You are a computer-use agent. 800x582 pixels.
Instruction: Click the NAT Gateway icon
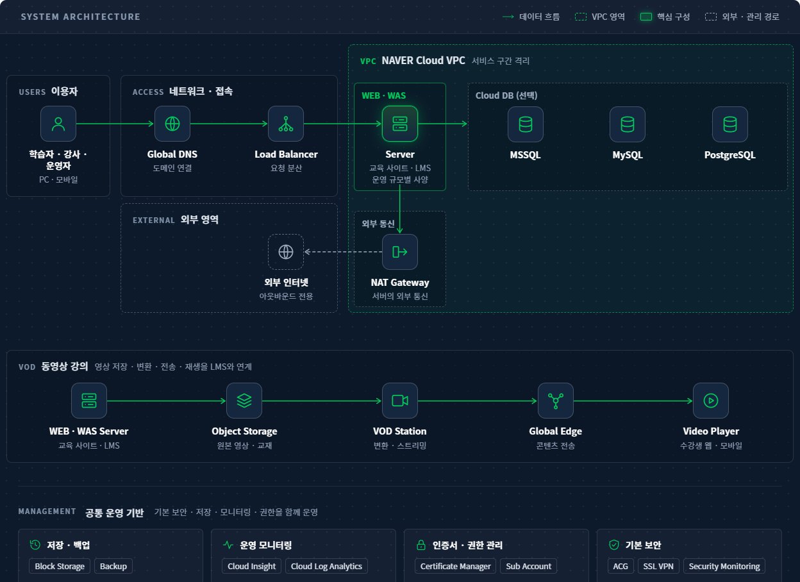tap(400, 252)
